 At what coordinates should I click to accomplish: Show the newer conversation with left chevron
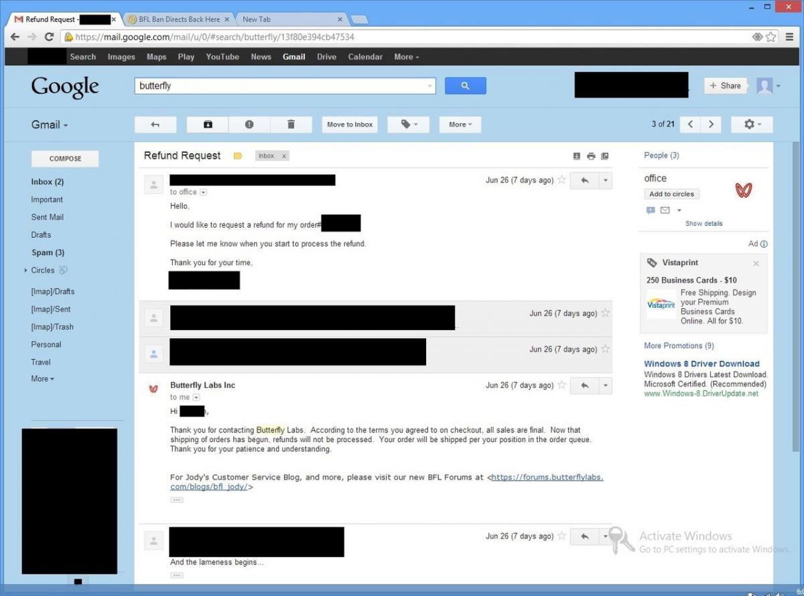690,125
